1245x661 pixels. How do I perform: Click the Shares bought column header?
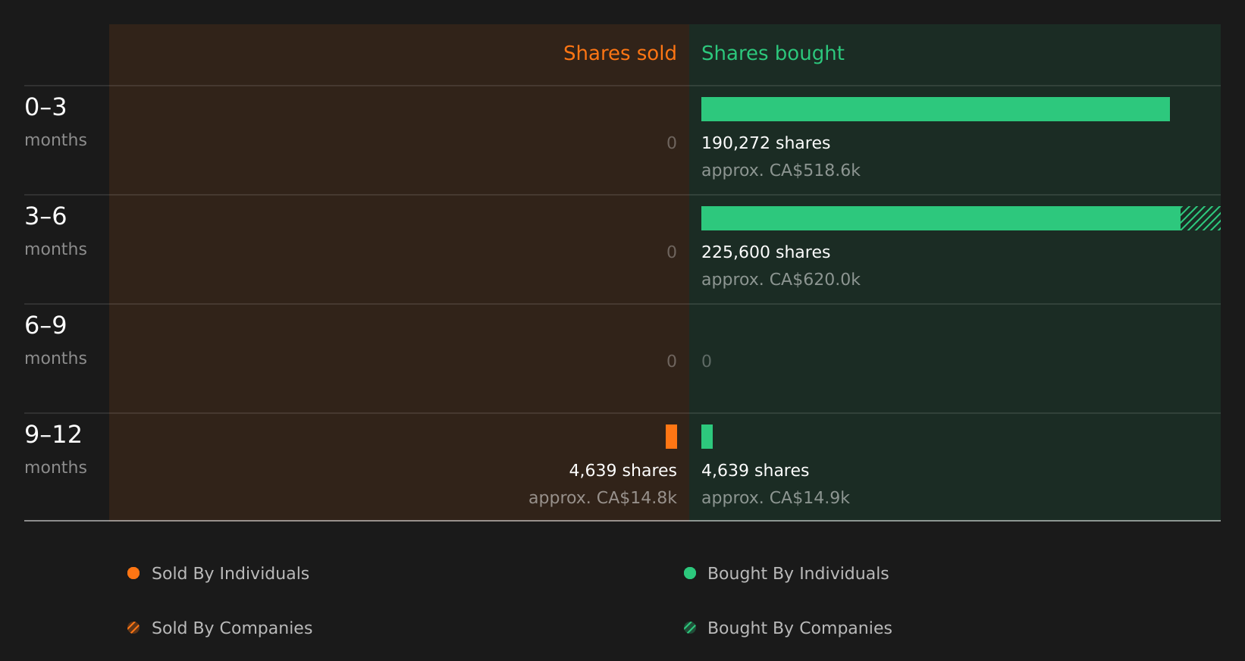click(x=773, y=53)
